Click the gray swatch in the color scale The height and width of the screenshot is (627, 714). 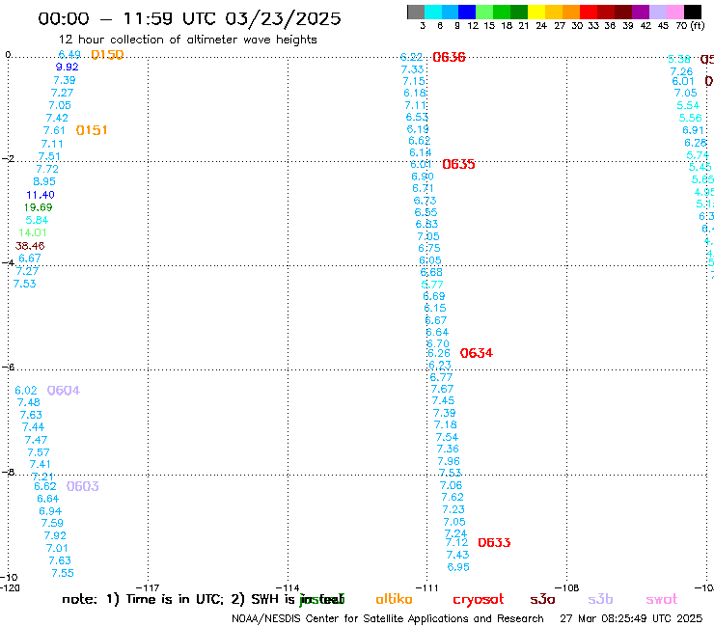(x=416, y=12)
